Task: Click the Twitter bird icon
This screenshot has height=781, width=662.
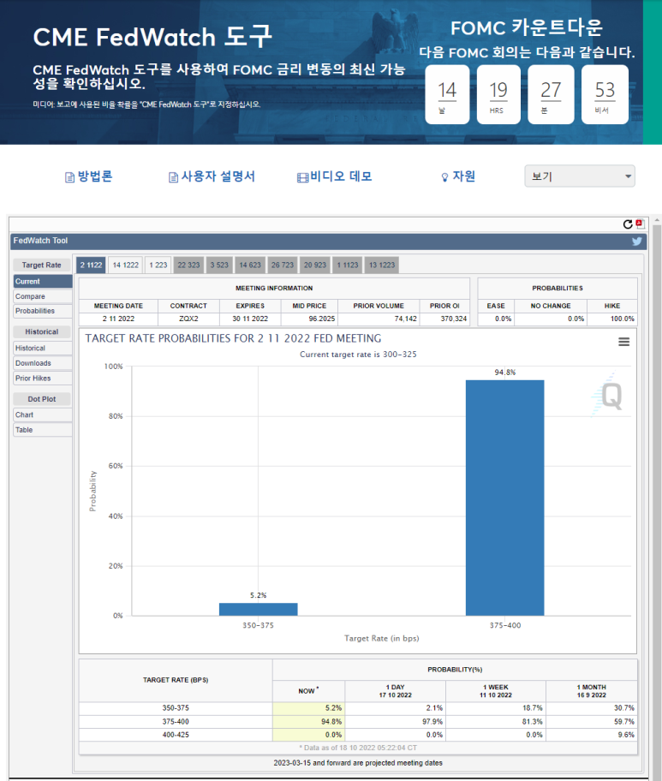Action: tap(636, 241)
